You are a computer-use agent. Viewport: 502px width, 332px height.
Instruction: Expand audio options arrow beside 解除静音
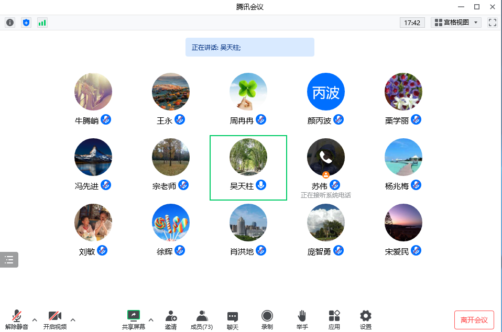pyautogui.click(x=35, y=320)
